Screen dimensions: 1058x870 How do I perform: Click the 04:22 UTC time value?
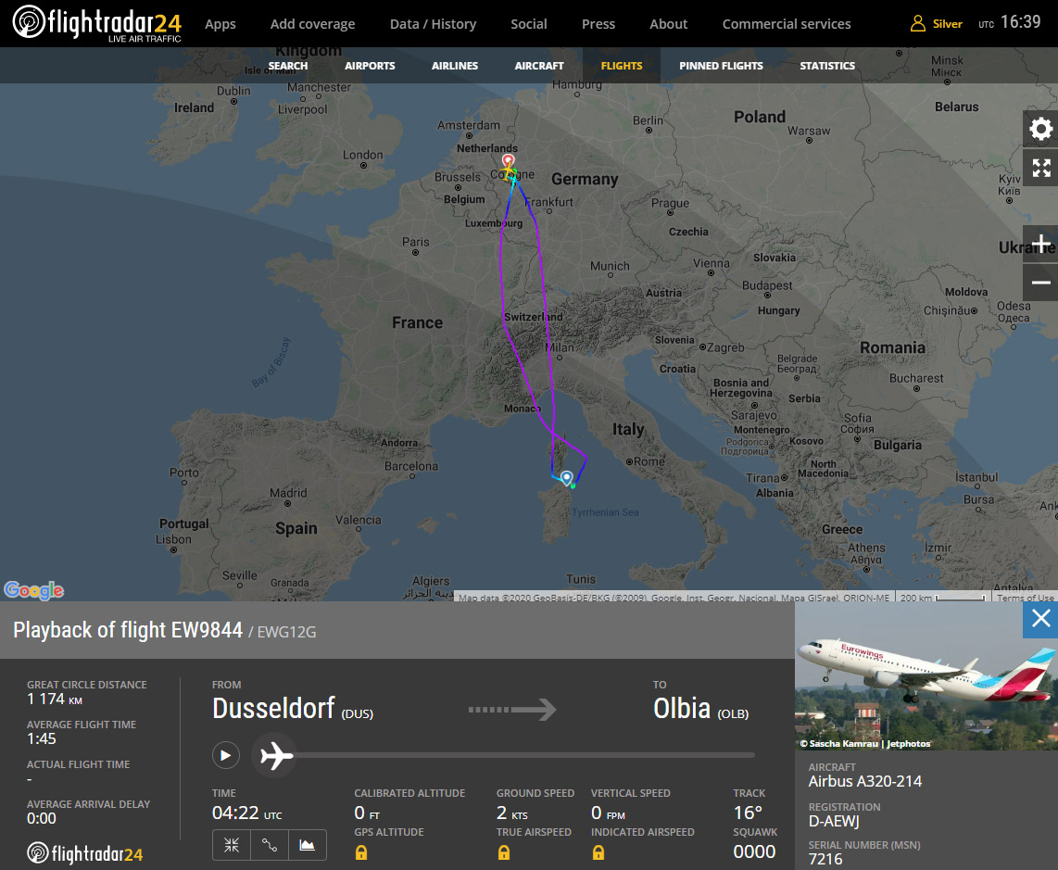point(247,813)
